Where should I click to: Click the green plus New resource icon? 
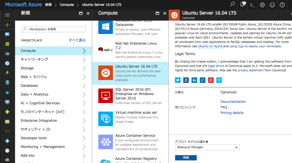click(x=7, y=25)
